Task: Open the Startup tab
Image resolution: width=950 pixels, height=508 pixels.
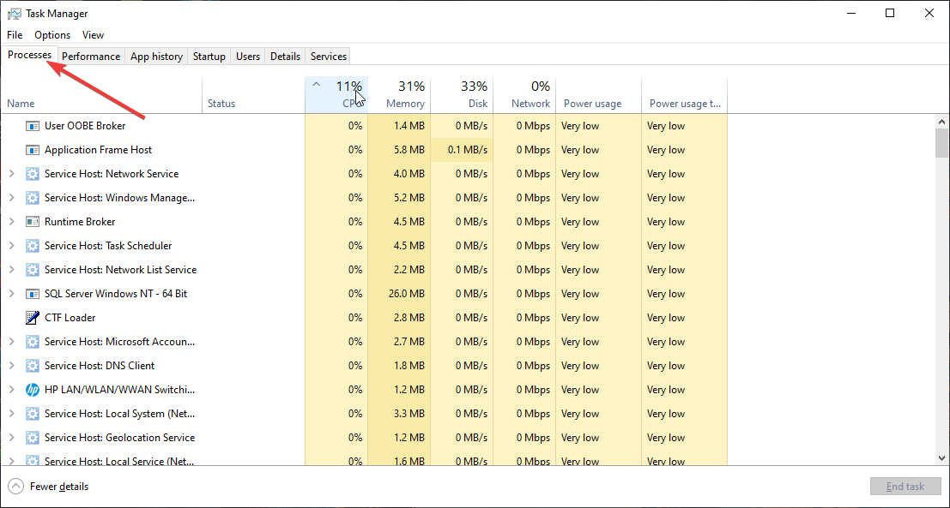Action: (x=209, y=57)
